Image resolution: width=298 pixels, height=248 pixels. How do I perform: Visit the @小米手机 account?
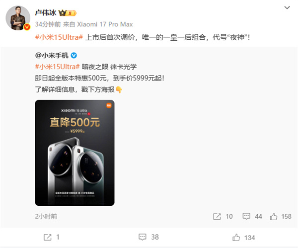52,55
